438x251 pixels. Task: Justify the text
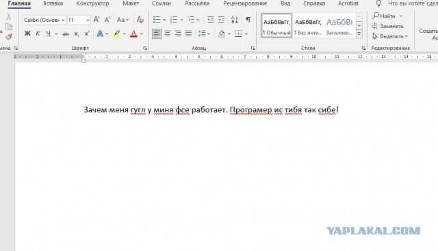tap(189, 34)
